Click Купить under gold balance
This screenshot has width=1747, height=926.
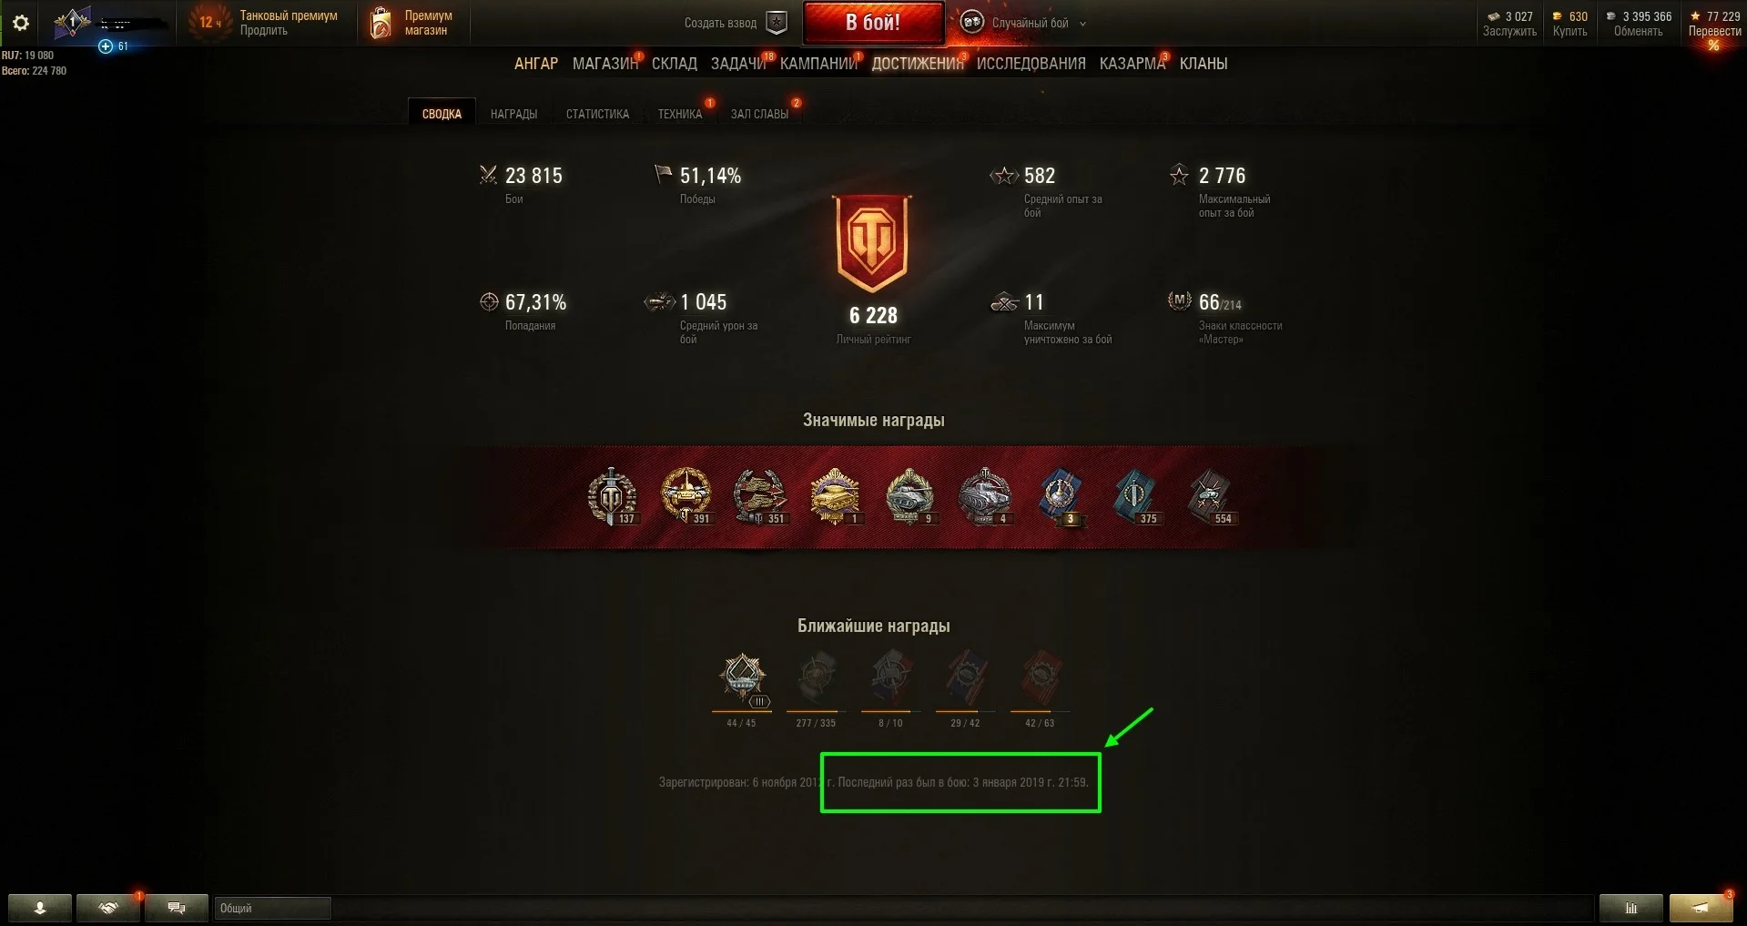click(1570, 31)
